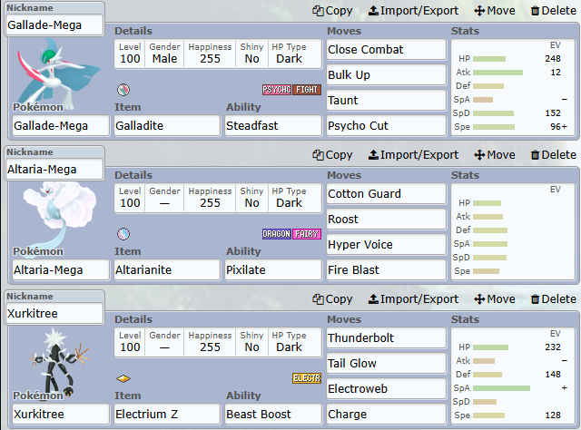Open the Gallade-Mega Pokémon species field
581x430 pixels.
point(61,125)
